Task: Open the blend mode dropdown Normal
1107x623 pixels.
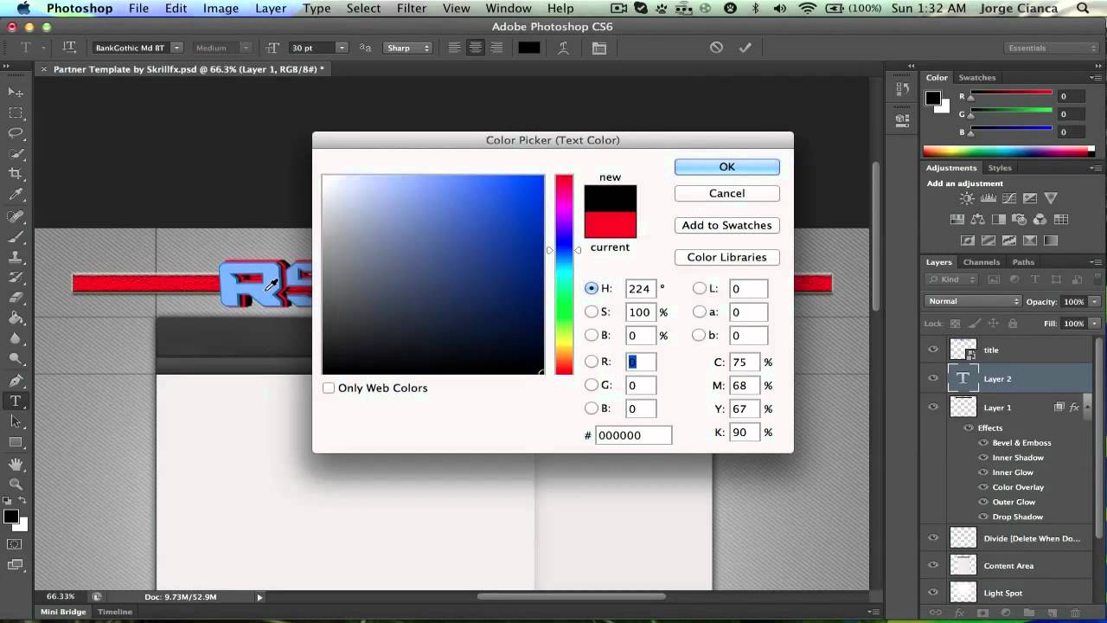Action: pyautogui.click(x=973, y=301)
